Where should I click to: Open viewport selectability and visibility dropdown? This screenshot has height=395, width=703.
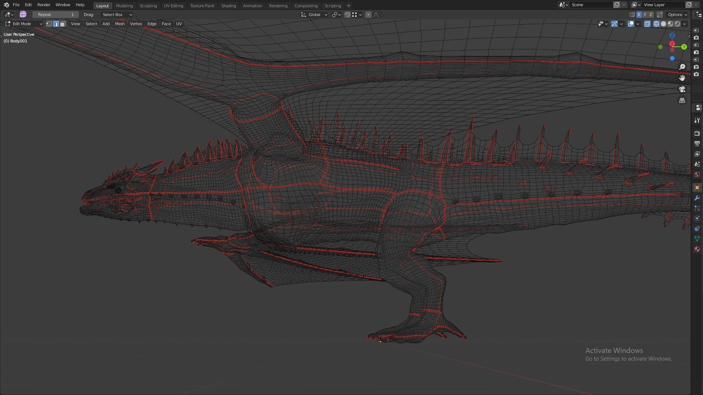click(603, 24)
